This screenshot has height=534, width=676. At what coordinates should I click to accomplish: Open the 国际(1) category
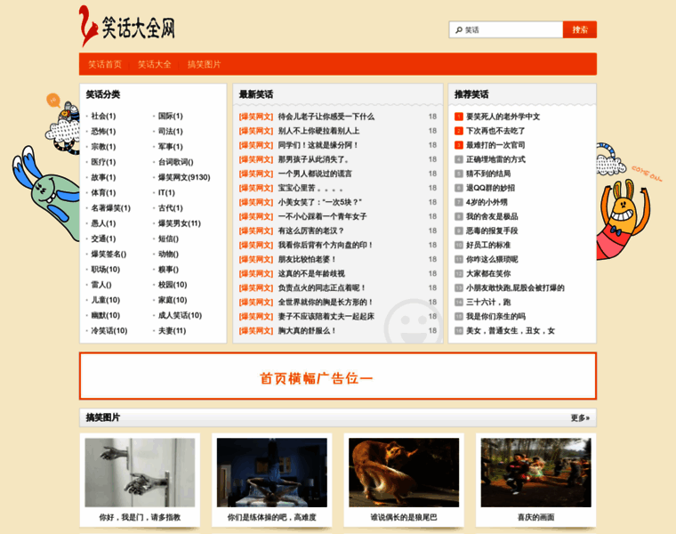tap(170, 116)
